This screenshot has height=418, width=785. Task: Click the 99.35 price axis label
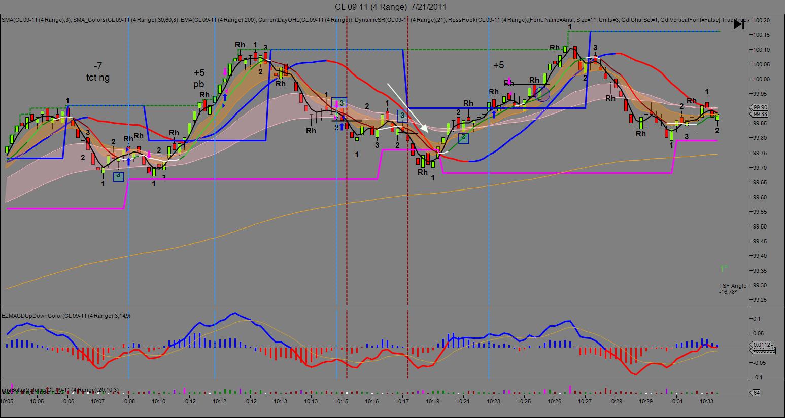click(x=761, y=271)
